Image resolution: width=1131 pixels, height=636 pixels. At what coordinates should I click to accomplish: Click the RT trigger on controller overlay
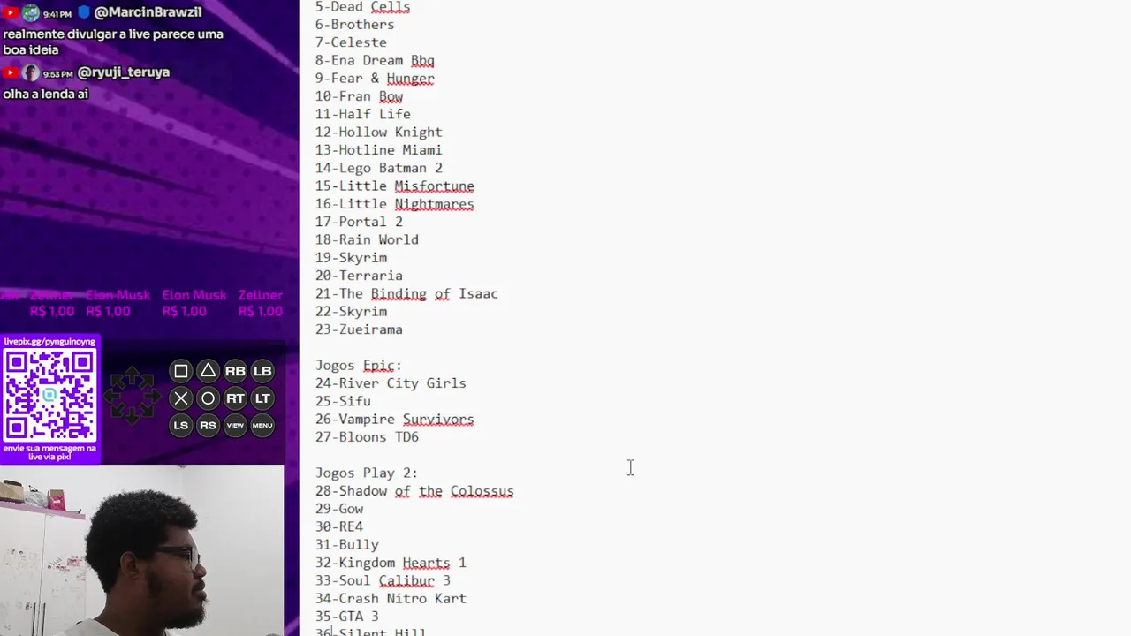235,398
